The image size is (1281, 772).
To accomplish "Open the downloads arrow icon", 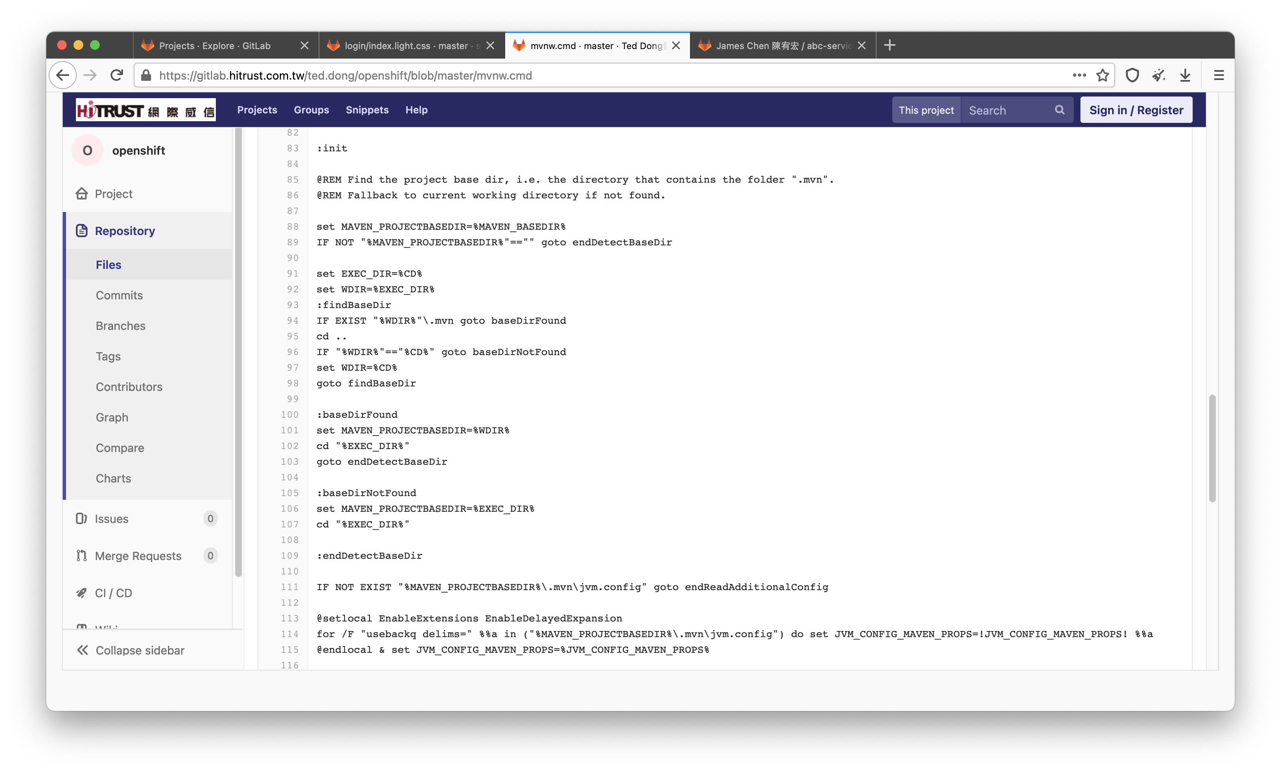I will click(1185, 76).
